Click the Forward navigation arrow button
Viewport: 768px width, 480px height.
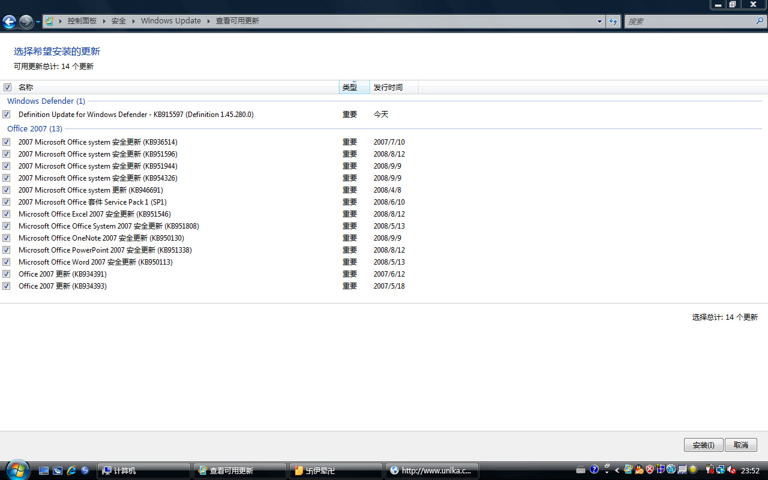coord(26,22)
